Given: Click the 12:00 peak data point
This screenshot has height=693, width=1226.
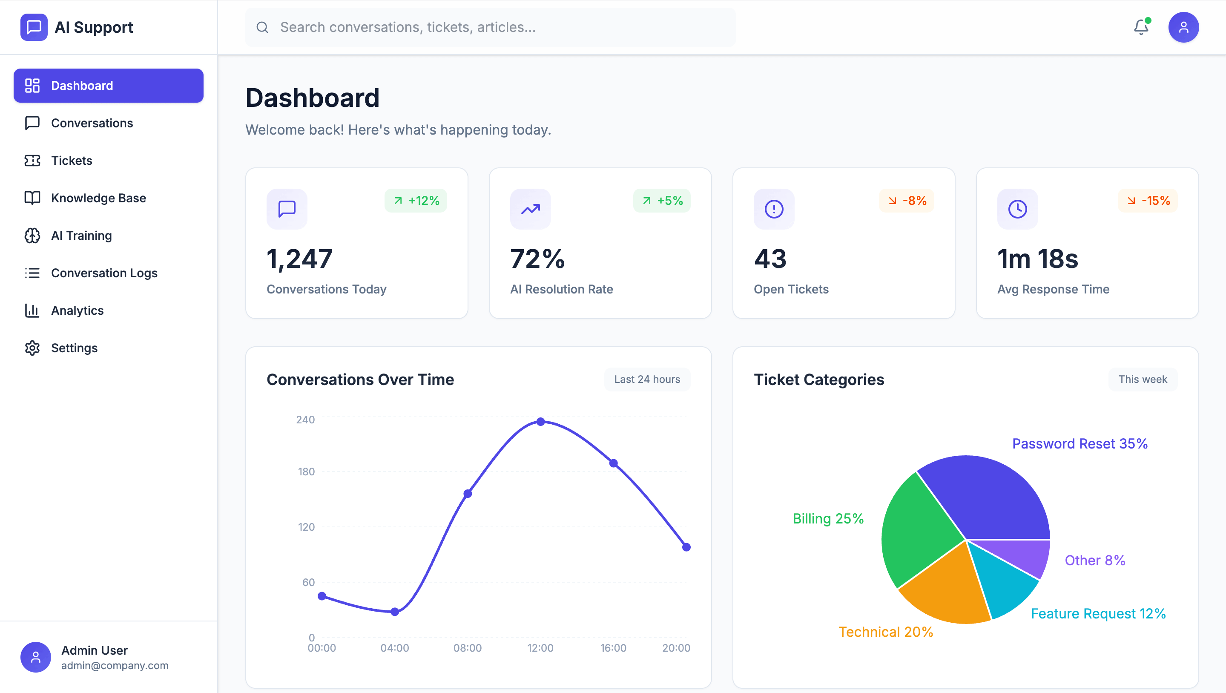Looking at the screenshot, I should 540,422.
